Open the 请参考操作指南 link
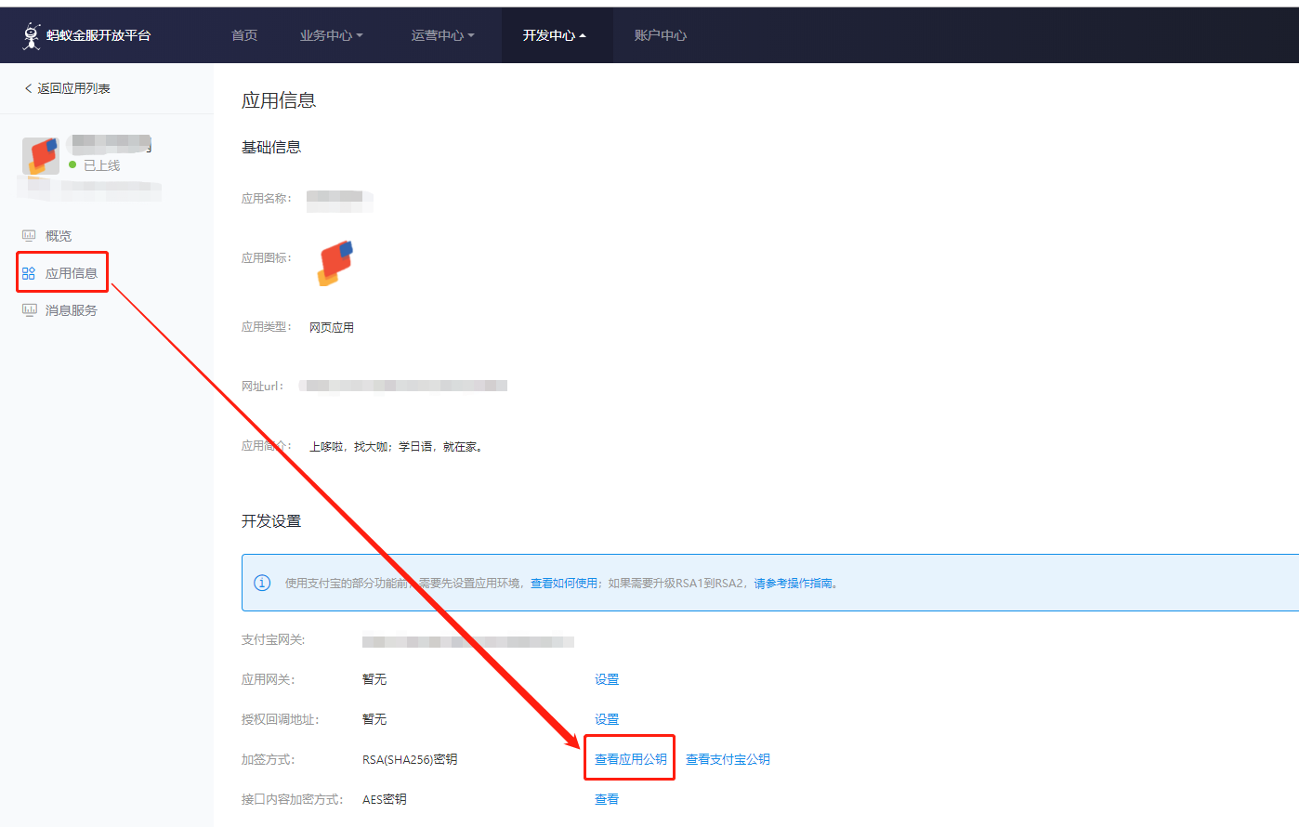The width and height of the screenshot is (1299, 827). pyautogui.click(x=793, y=584)
